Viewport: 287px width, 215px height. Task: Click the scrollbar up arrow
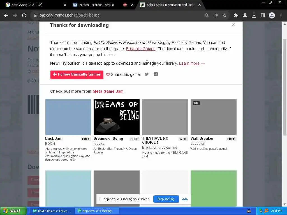point(284,24)
